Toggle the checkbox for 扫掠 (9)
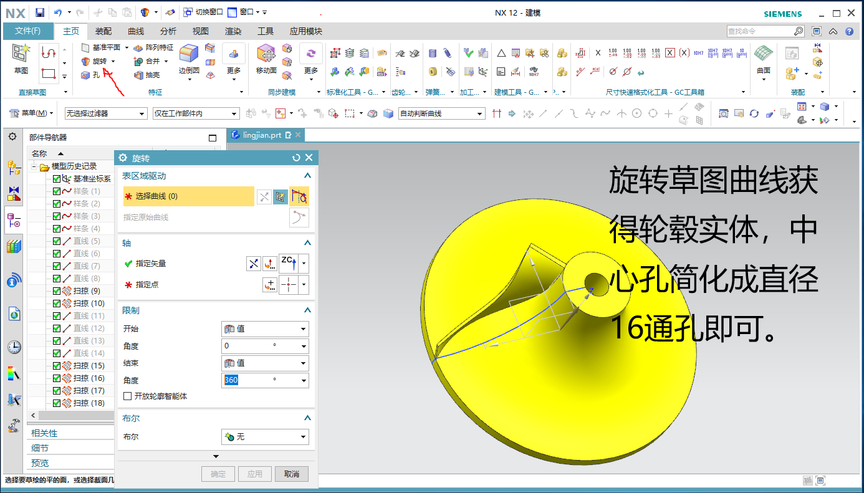864x493 pixels. (57, 291)
